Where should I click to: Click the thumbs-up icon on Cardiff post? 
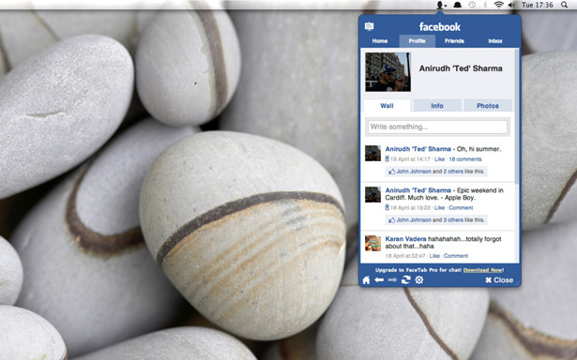[x=391, y=220]
